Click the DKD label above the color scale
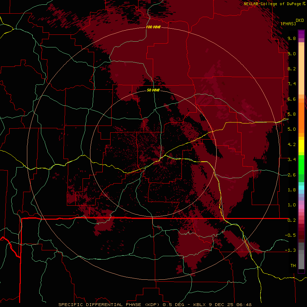The height and width of the screenshot is (307, 307). [x=300, y=20]
